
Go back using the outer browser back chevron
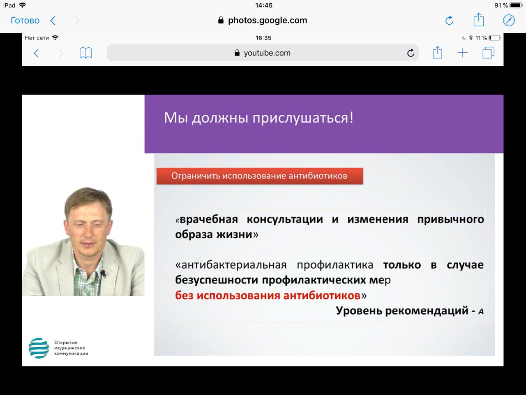[53, 21]
